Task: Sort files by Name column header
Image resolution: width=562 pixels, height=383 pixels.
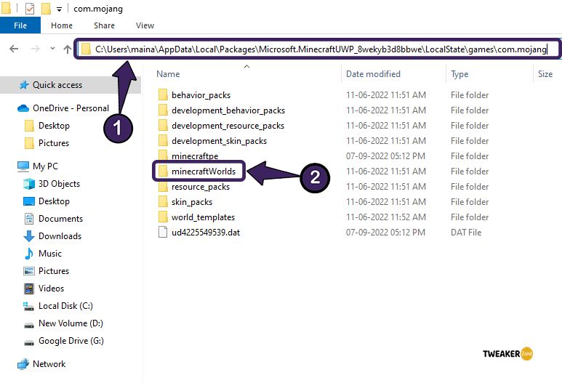Action: coord(168,74)
